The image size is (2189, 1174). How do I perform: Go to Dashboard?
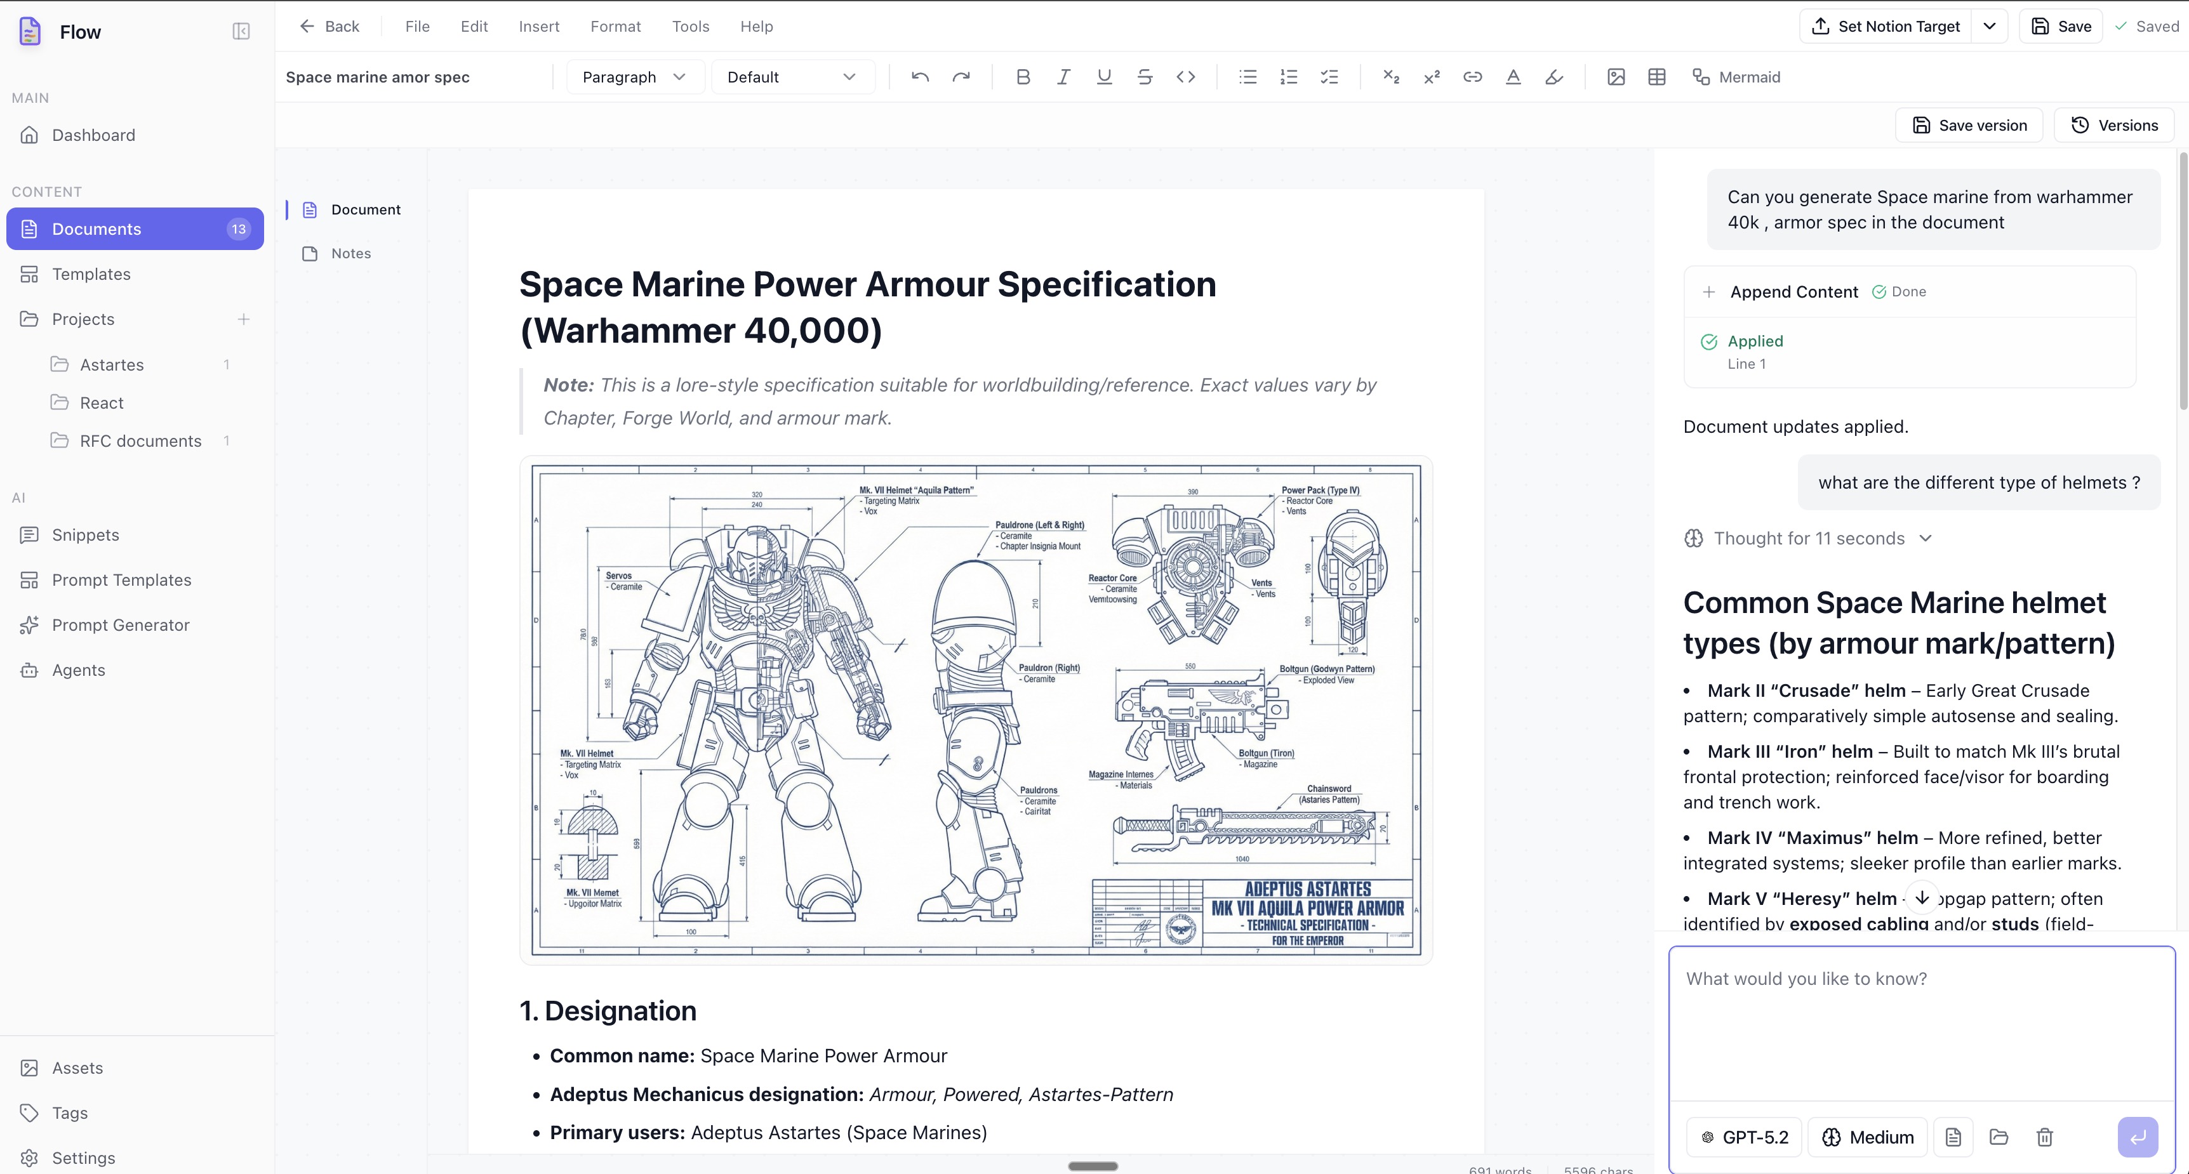[x=135, y=135]
